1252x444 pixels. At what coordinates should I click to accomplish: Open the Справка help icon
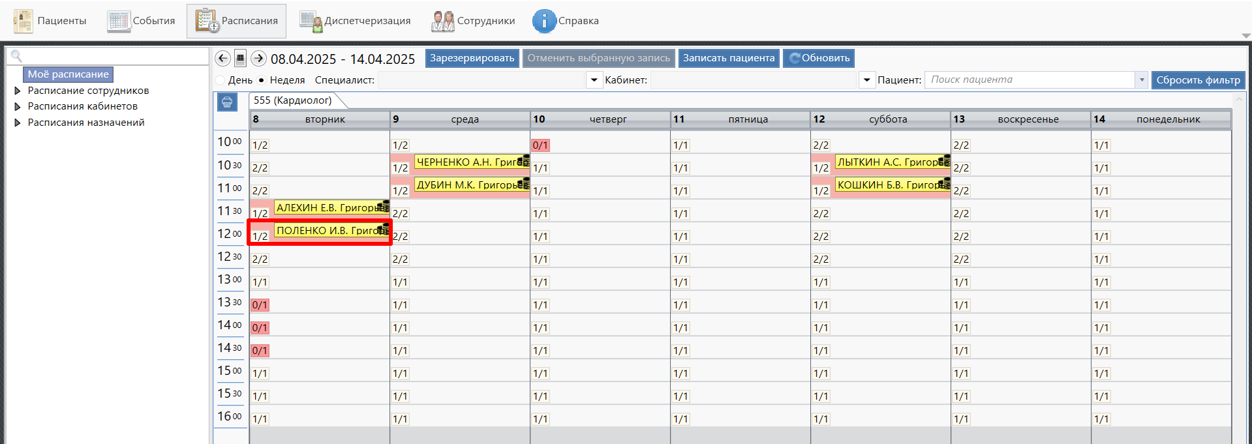coord(543,21)
